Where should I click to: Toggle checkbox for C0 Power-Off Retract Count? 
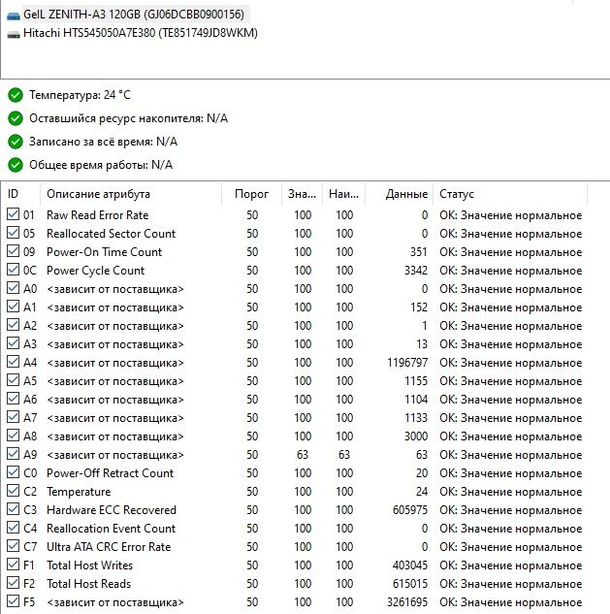(x=13, y=472)
